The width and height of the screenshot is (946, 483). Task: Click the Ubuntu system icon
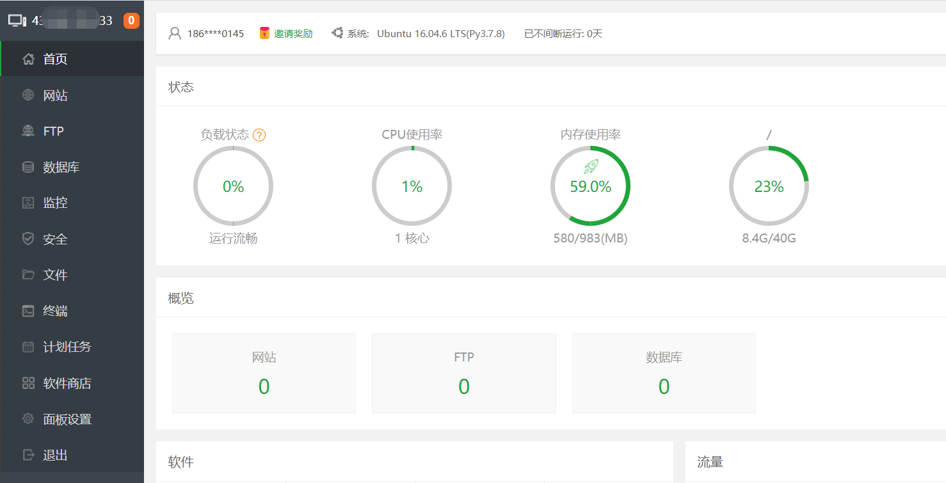click(x=337, y=33)
